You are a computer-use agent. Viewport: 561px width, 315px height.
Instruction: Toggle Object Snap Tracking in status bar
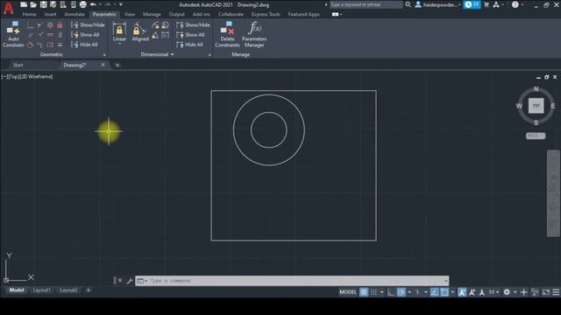click(435, 292)
